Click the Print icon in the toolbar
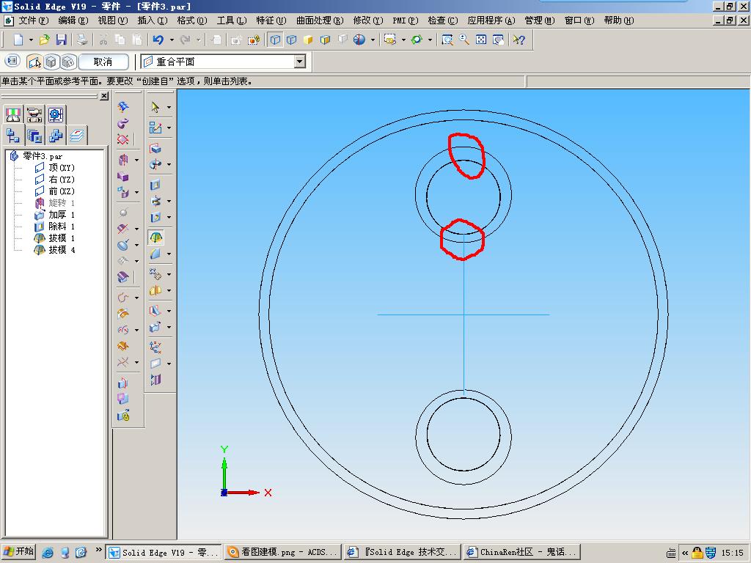This screenshot has height=563, width=751. tap(82, 40)
